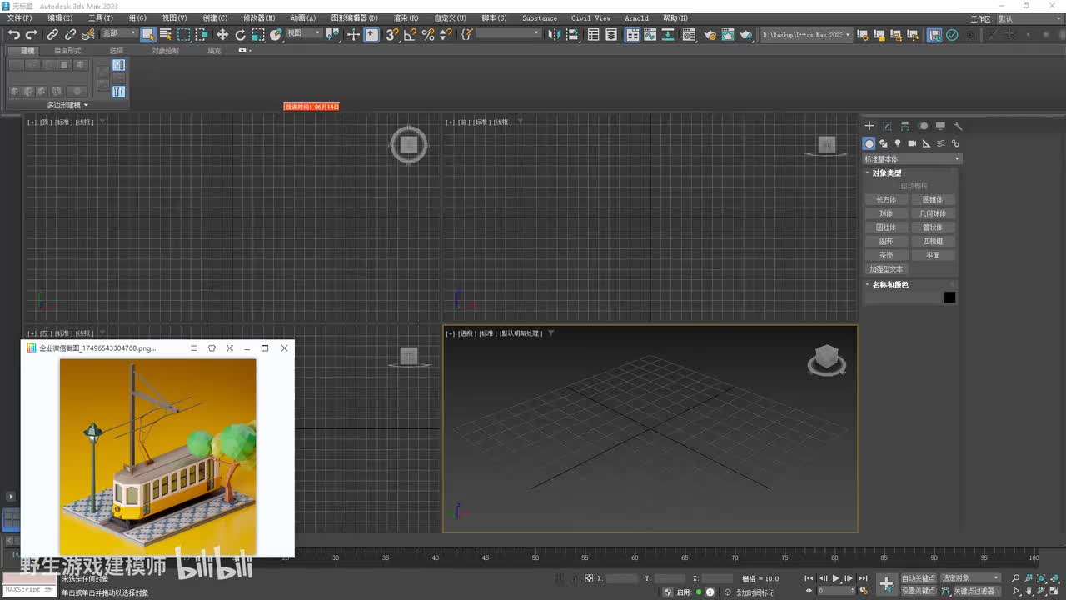1066x600 pixels.
Task: Open the 修改器(M) menu
Action: pyautogui.click(x=259, y=17)
